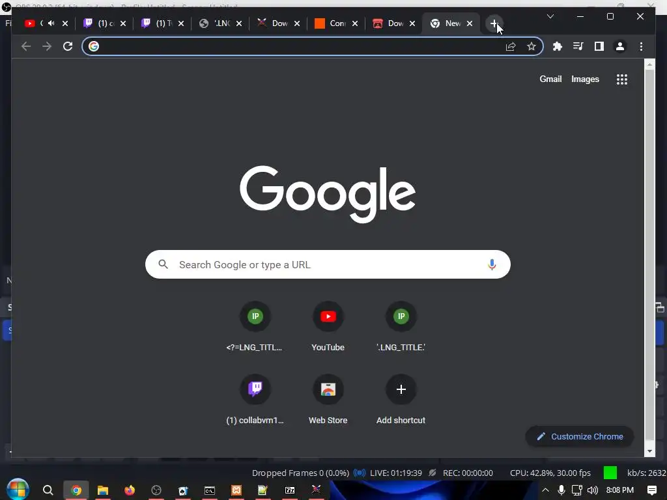The height and width of the screenshot is (500, 667).
Task: Focus the Search Google or type a URL box
Action: (328, 264)
